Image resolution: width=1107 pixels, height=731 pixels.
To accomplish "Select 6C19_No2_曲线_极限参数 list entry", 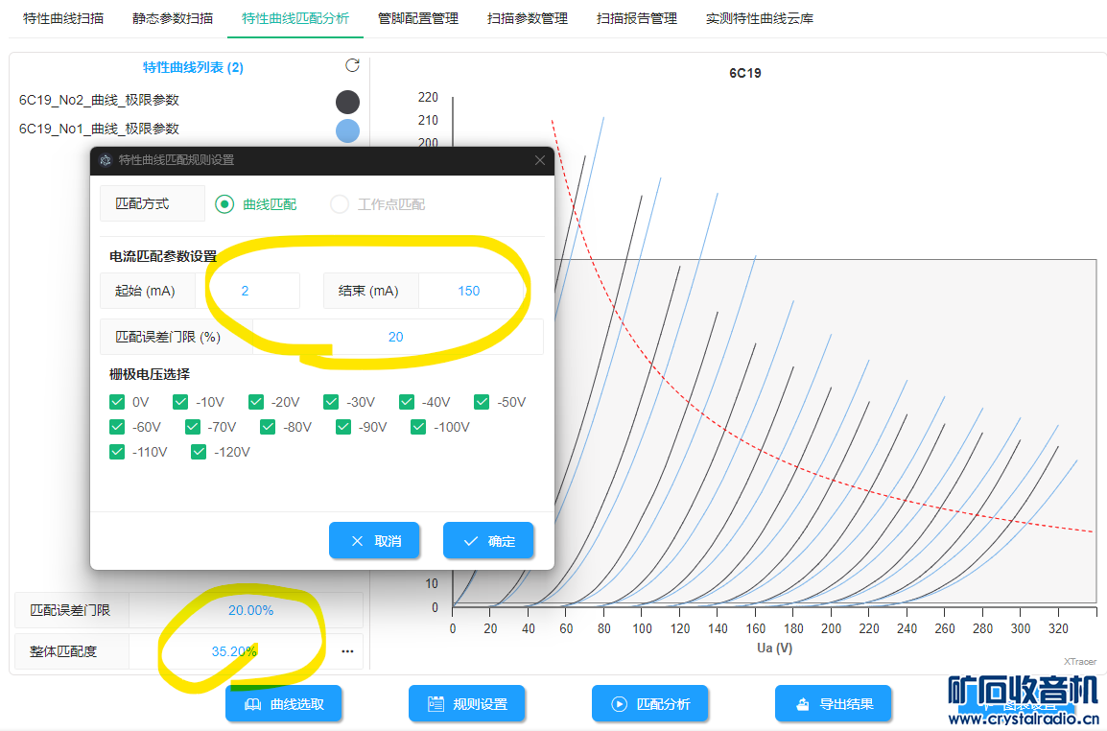I will tap(99, 101).
